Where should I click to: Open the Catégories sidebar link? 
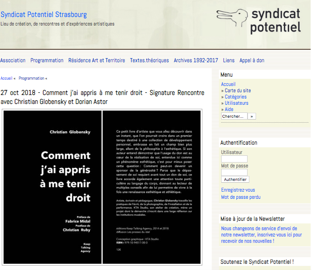coord(235,97)
